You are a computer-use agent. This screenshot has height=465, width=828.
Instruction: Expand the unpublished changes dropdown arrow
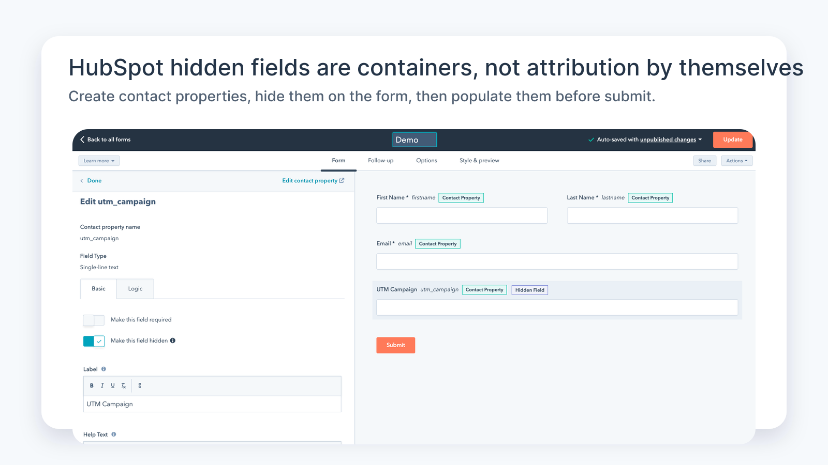click(700, 139)
